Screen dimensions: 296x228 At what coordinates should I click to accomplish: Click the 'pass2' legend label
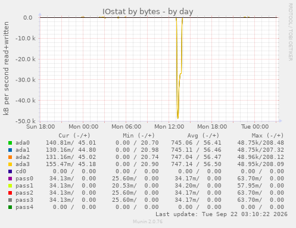coord(24,193)
